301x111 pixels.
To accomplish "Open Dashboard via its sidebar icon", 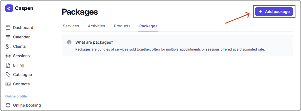I will [x=8, y=28].
